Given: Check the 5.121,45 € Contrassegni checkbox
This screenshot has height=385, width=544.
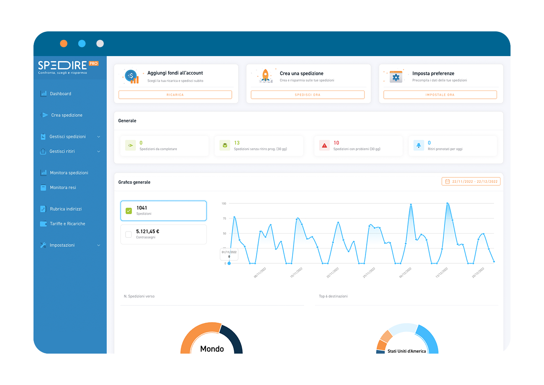Looking at the screenshot, I should (128, 234).
